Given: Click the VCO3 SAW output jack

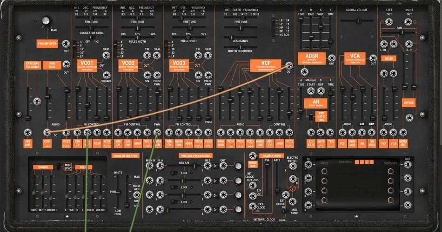Looking at the screenshot, I should point(208,55).
